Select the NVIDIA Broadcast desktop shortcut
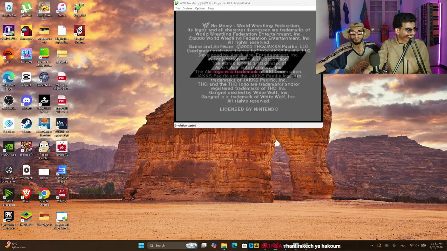The image size is (447, 251). click(9, 197)
